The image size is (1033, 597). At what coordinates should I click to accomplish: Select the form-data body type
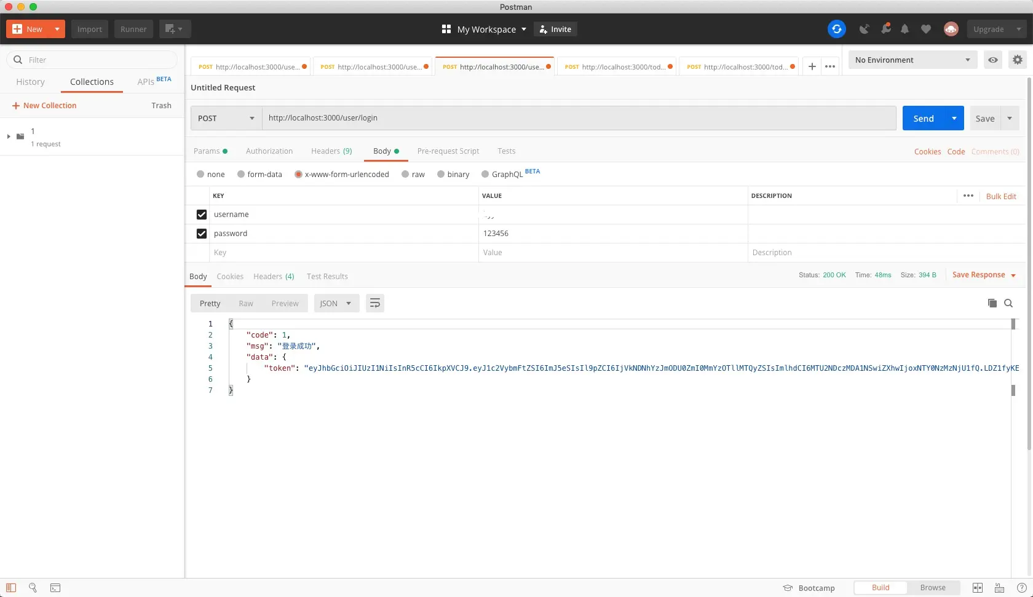241,174
